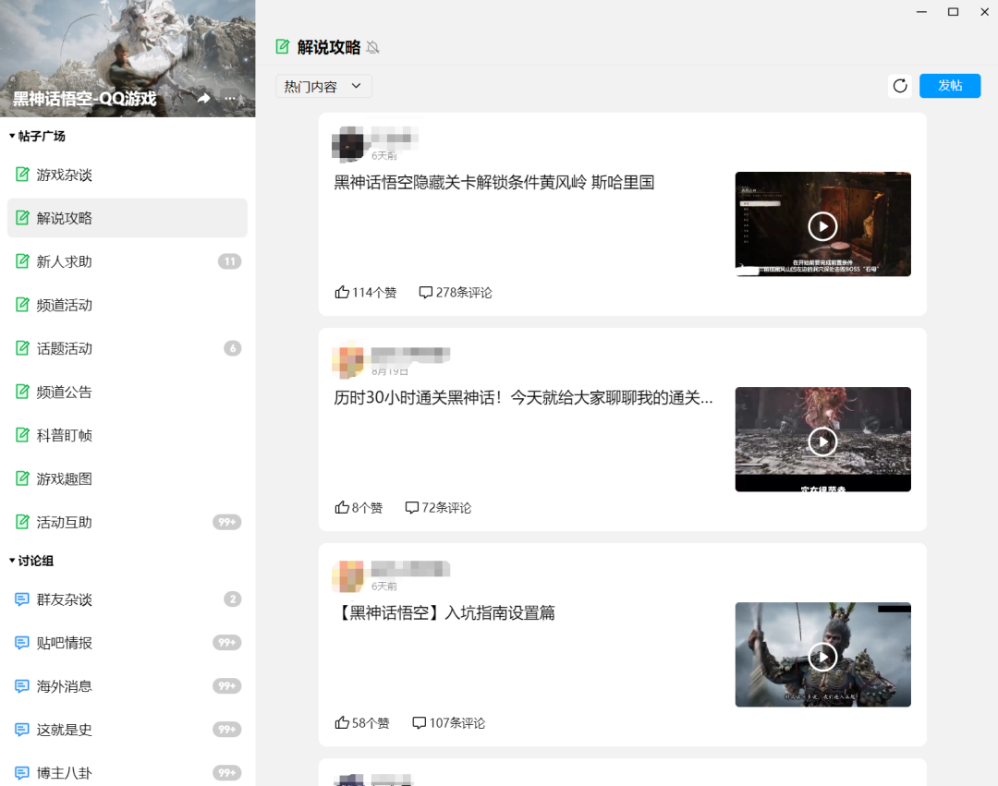
Task: Play the video on 入坑指南设置篇 post
Action: coord(822,657)
